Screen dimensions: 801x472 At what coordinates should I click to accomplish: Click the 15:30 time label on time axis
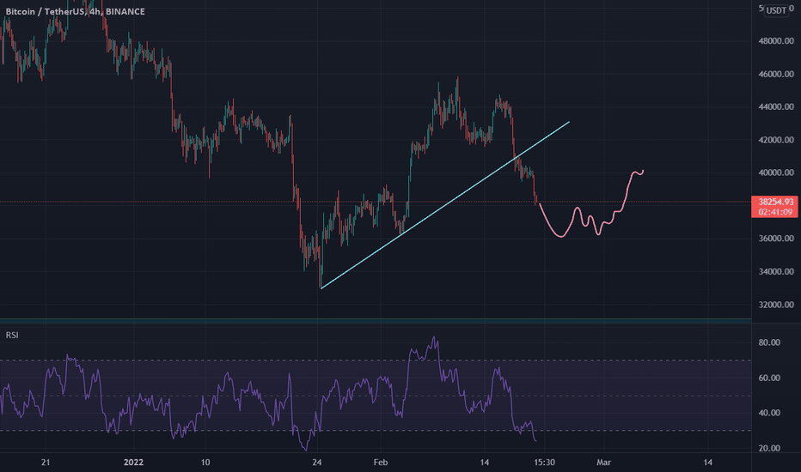coord(544,463)
